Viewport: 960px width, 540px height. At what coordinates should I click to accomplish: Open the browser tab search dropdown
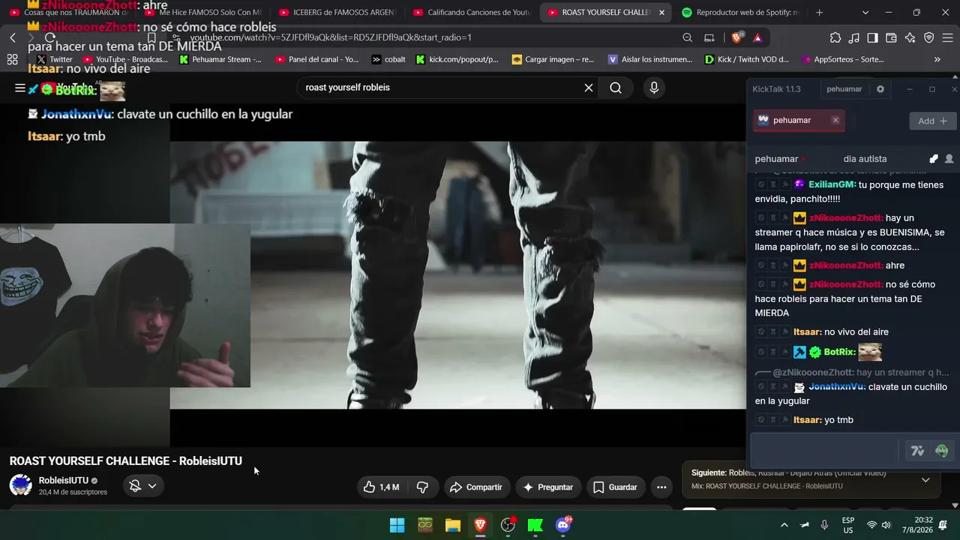[865, 13]
